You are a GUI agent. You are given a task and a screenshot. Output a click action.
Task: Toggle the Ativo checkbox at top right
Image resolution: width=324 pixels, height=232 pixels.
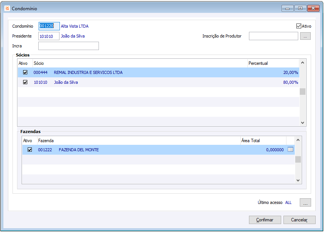[299, 26]
